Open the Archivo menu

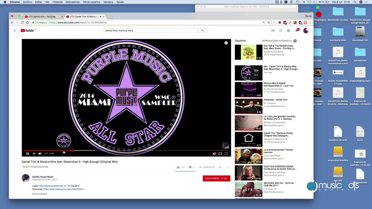coord(27,2)
